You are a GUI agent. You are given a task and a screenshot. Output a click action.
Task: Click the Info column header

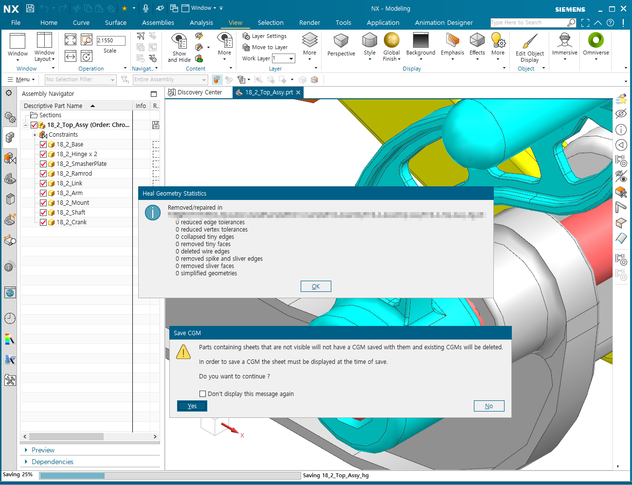(141, 106)
